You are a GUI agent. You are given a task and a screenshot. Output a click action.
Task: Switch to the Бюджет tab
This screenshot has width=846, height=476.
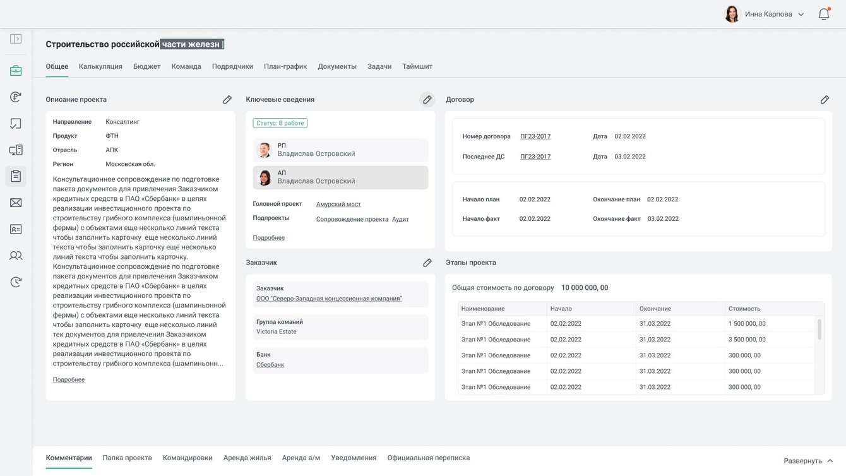[x=146, y=66]
